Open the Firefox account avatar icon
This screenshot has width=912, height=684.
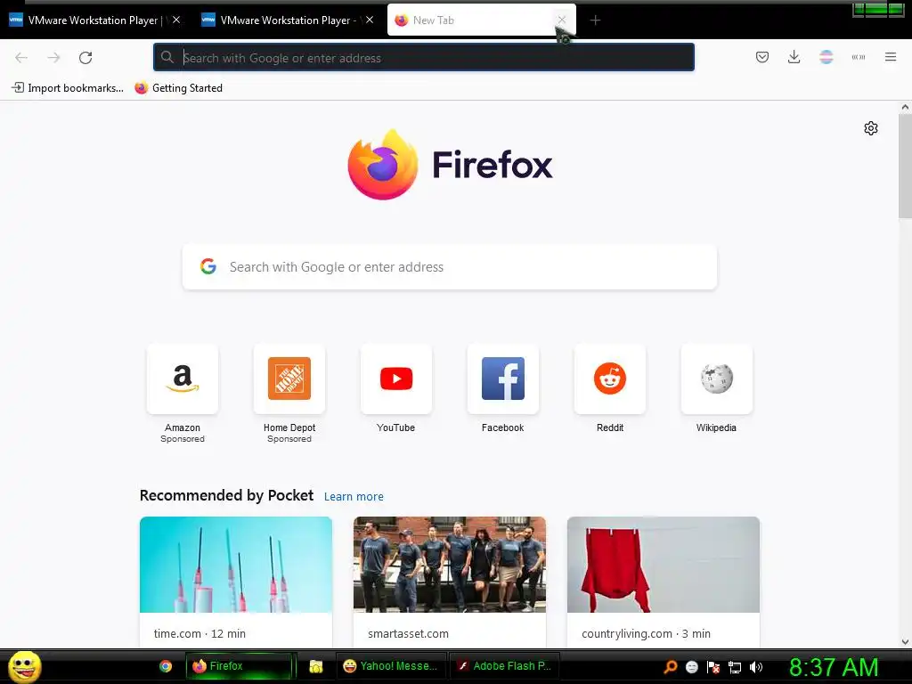pyautogui.click(x=826, y=57)
